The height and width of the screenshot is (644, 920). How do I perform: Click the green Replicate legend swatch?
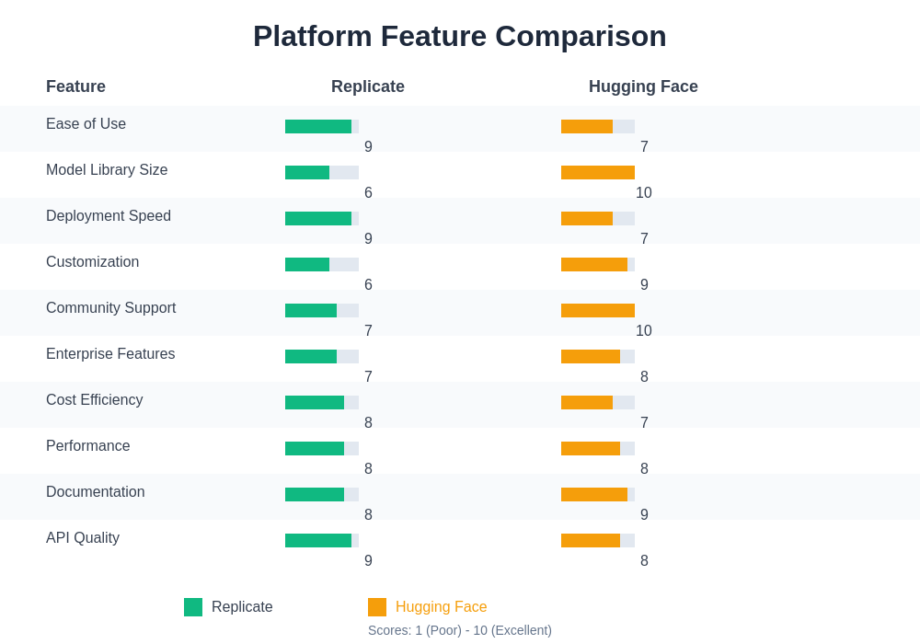click(193, 607)
